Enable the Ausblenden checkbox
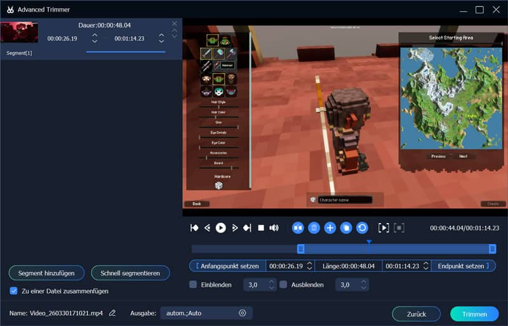 point(284,285)
